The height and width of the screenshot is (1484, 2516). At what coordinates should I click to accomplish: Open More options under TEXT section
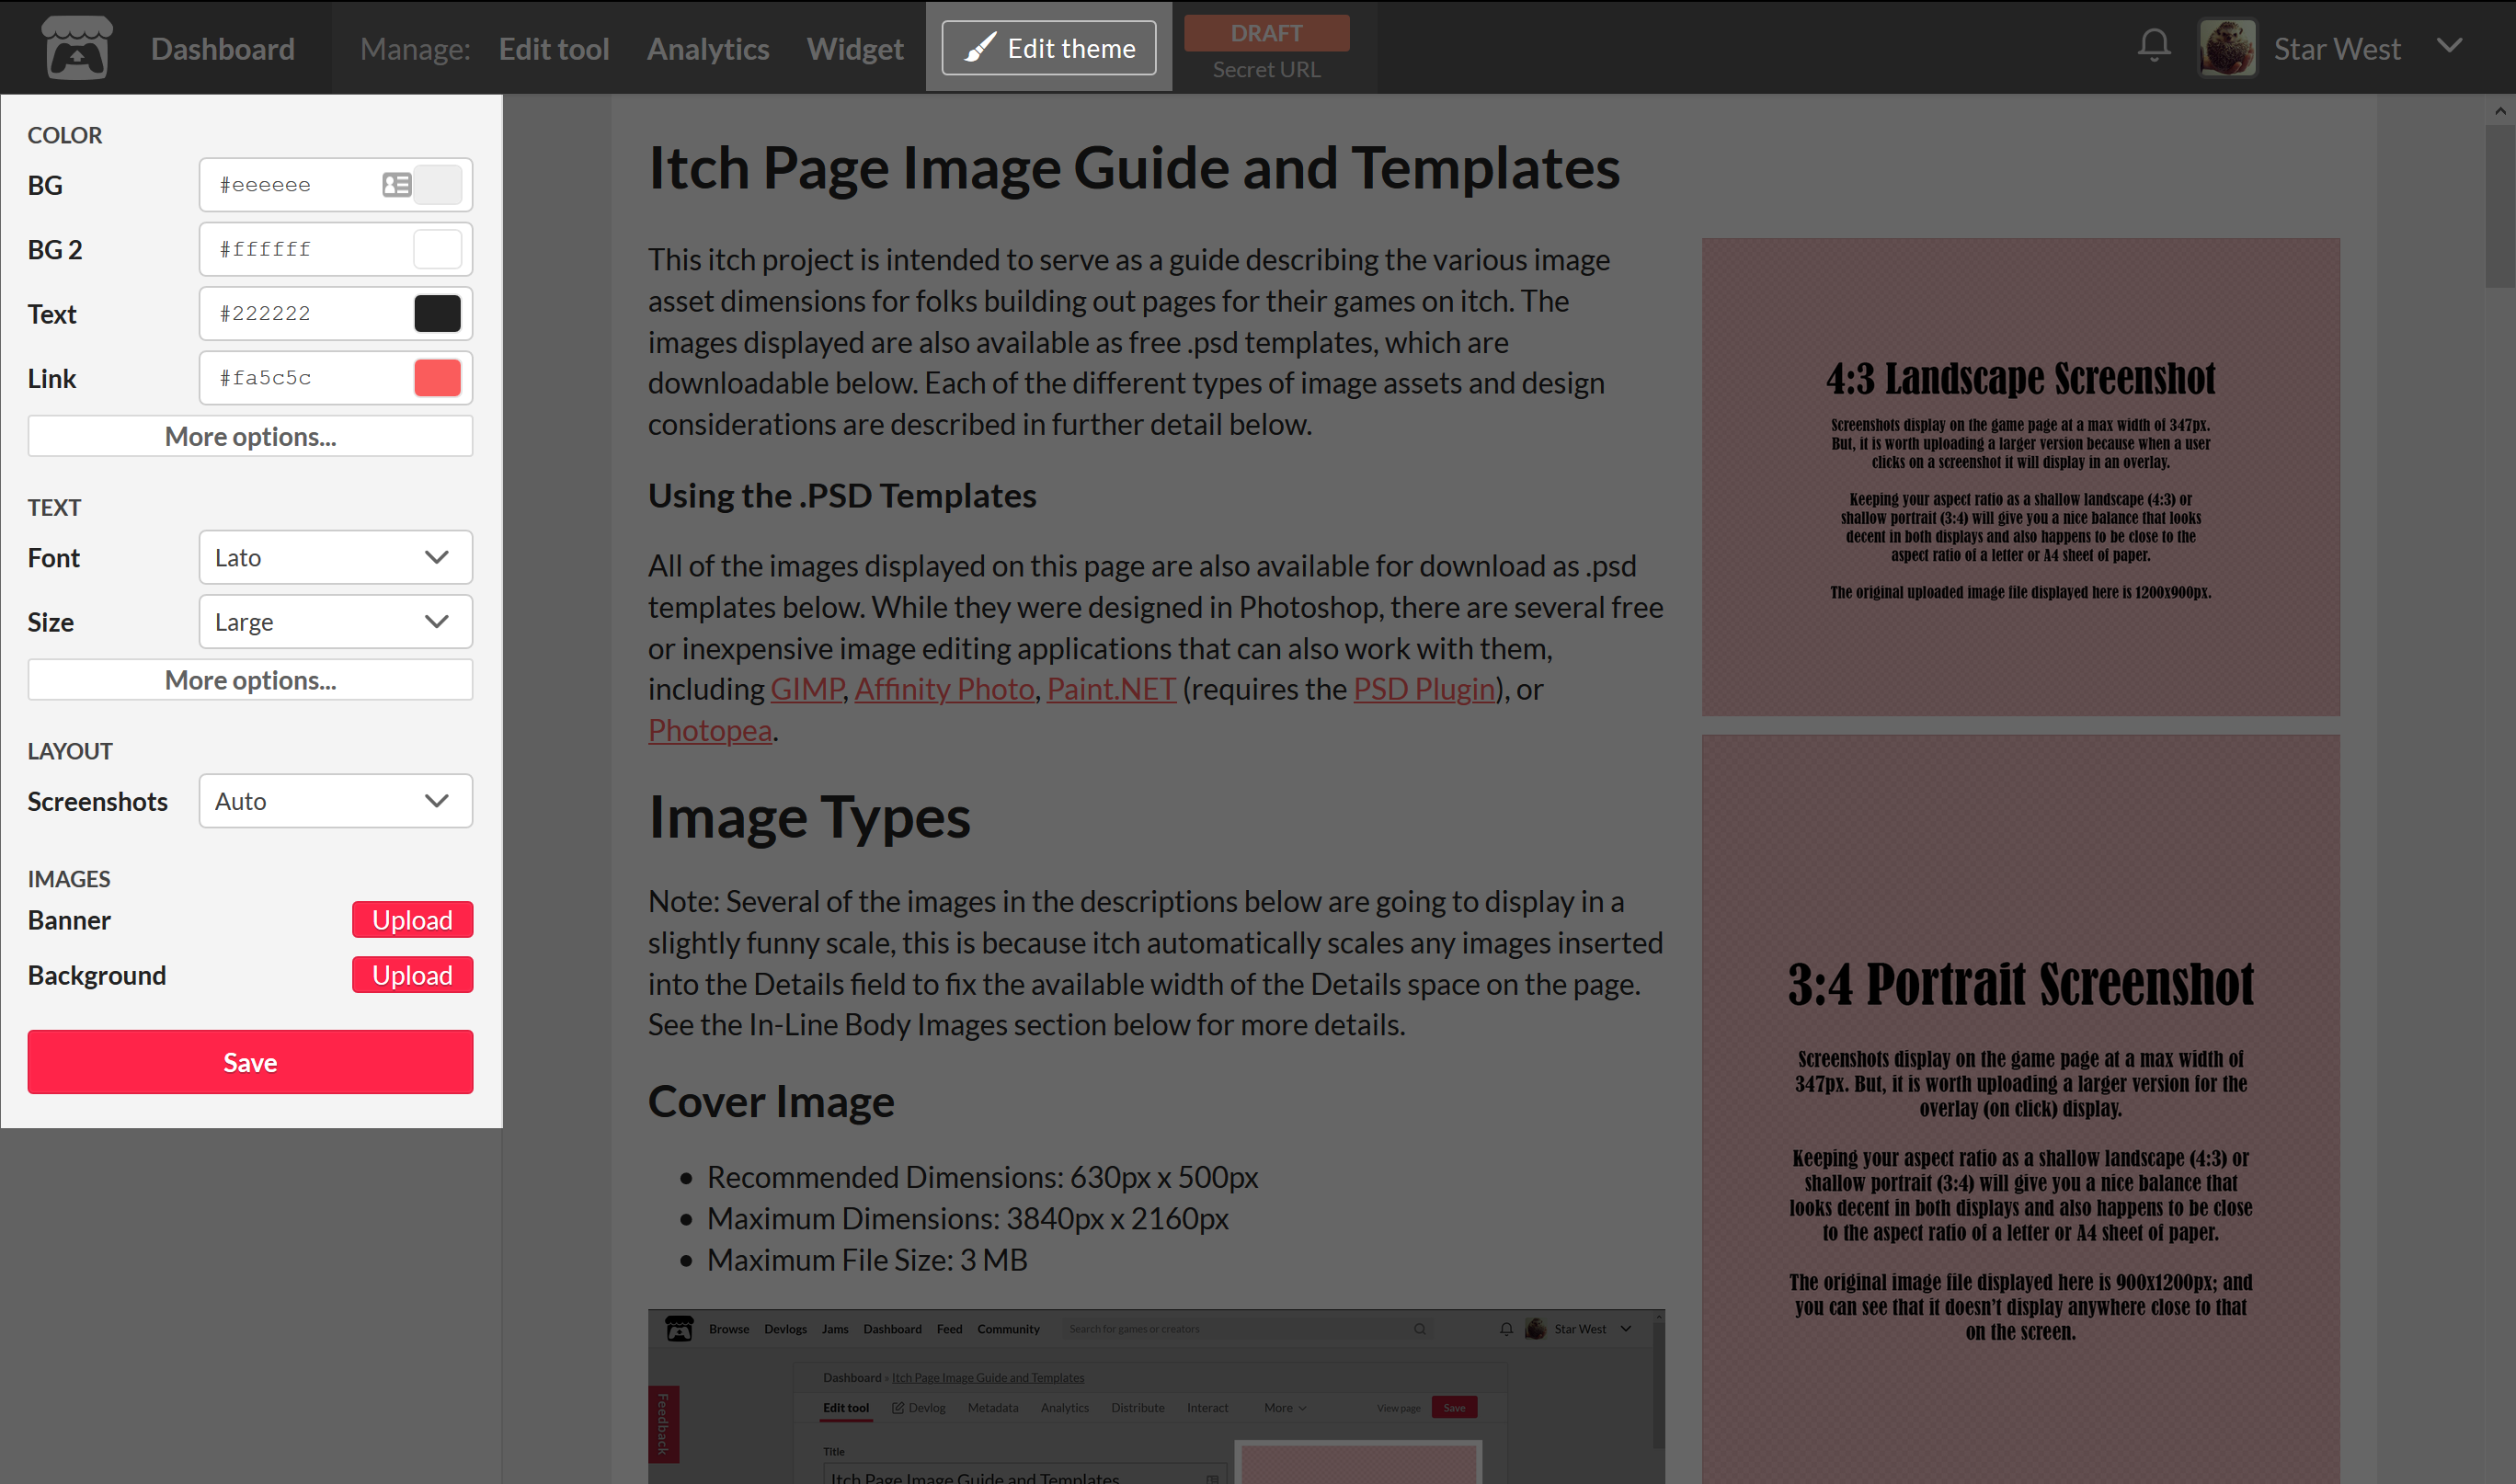tap(251, 679)
